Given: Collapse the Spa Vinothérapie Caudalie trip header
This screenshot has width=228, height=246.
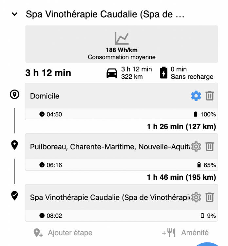Looking at the screenshot, I should 14,14.
